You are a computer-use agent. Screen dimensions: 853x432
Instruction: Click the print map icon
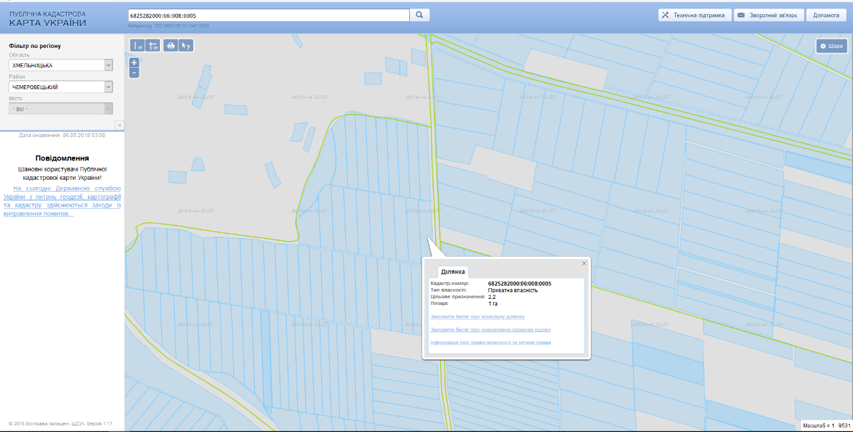pos(171,46)
